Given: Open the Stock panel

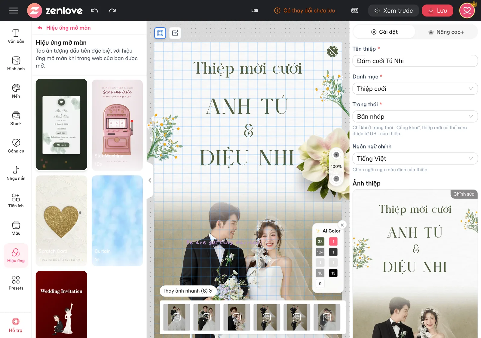Looking at the screenshot, I should tap(16, 118).
